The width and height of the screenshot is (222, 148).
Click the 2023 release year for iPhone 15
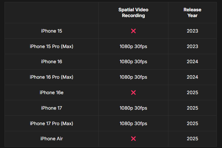[x=192, y=31]
